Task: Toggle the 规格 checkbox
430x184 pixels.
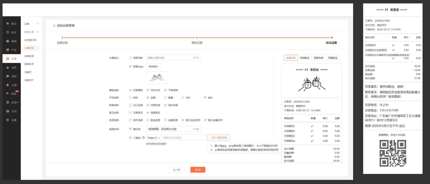Action: 148,98
